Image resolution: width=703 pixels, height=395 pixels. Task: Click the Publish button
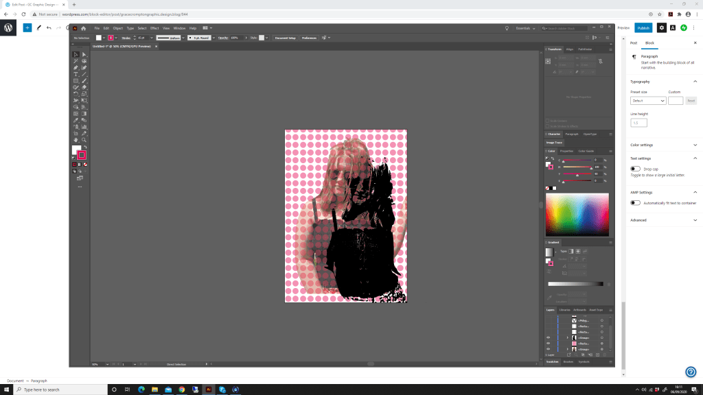point(643,27)
